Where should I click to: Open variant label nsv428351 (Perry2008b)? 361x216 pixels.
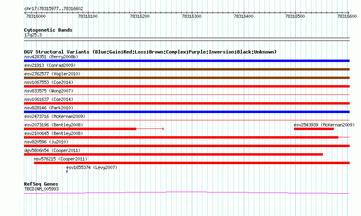click(51, 57)
